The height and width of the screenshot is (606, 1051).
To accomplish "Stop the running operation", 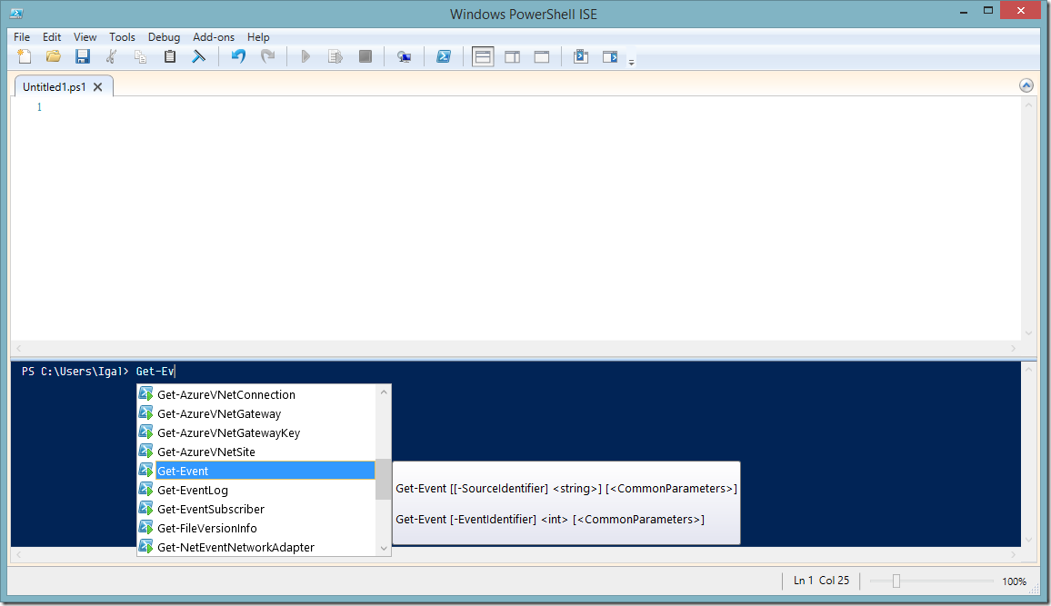I will pos(365,55).
